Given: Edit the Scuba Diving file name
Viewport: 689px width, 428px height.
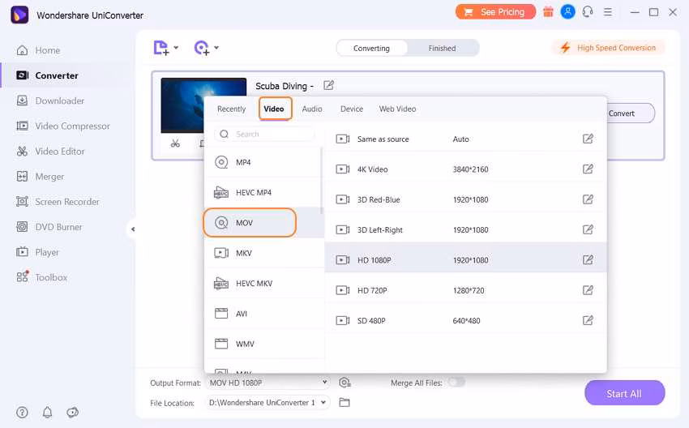Looking at the screenshot, I should (x=328, y=85).
